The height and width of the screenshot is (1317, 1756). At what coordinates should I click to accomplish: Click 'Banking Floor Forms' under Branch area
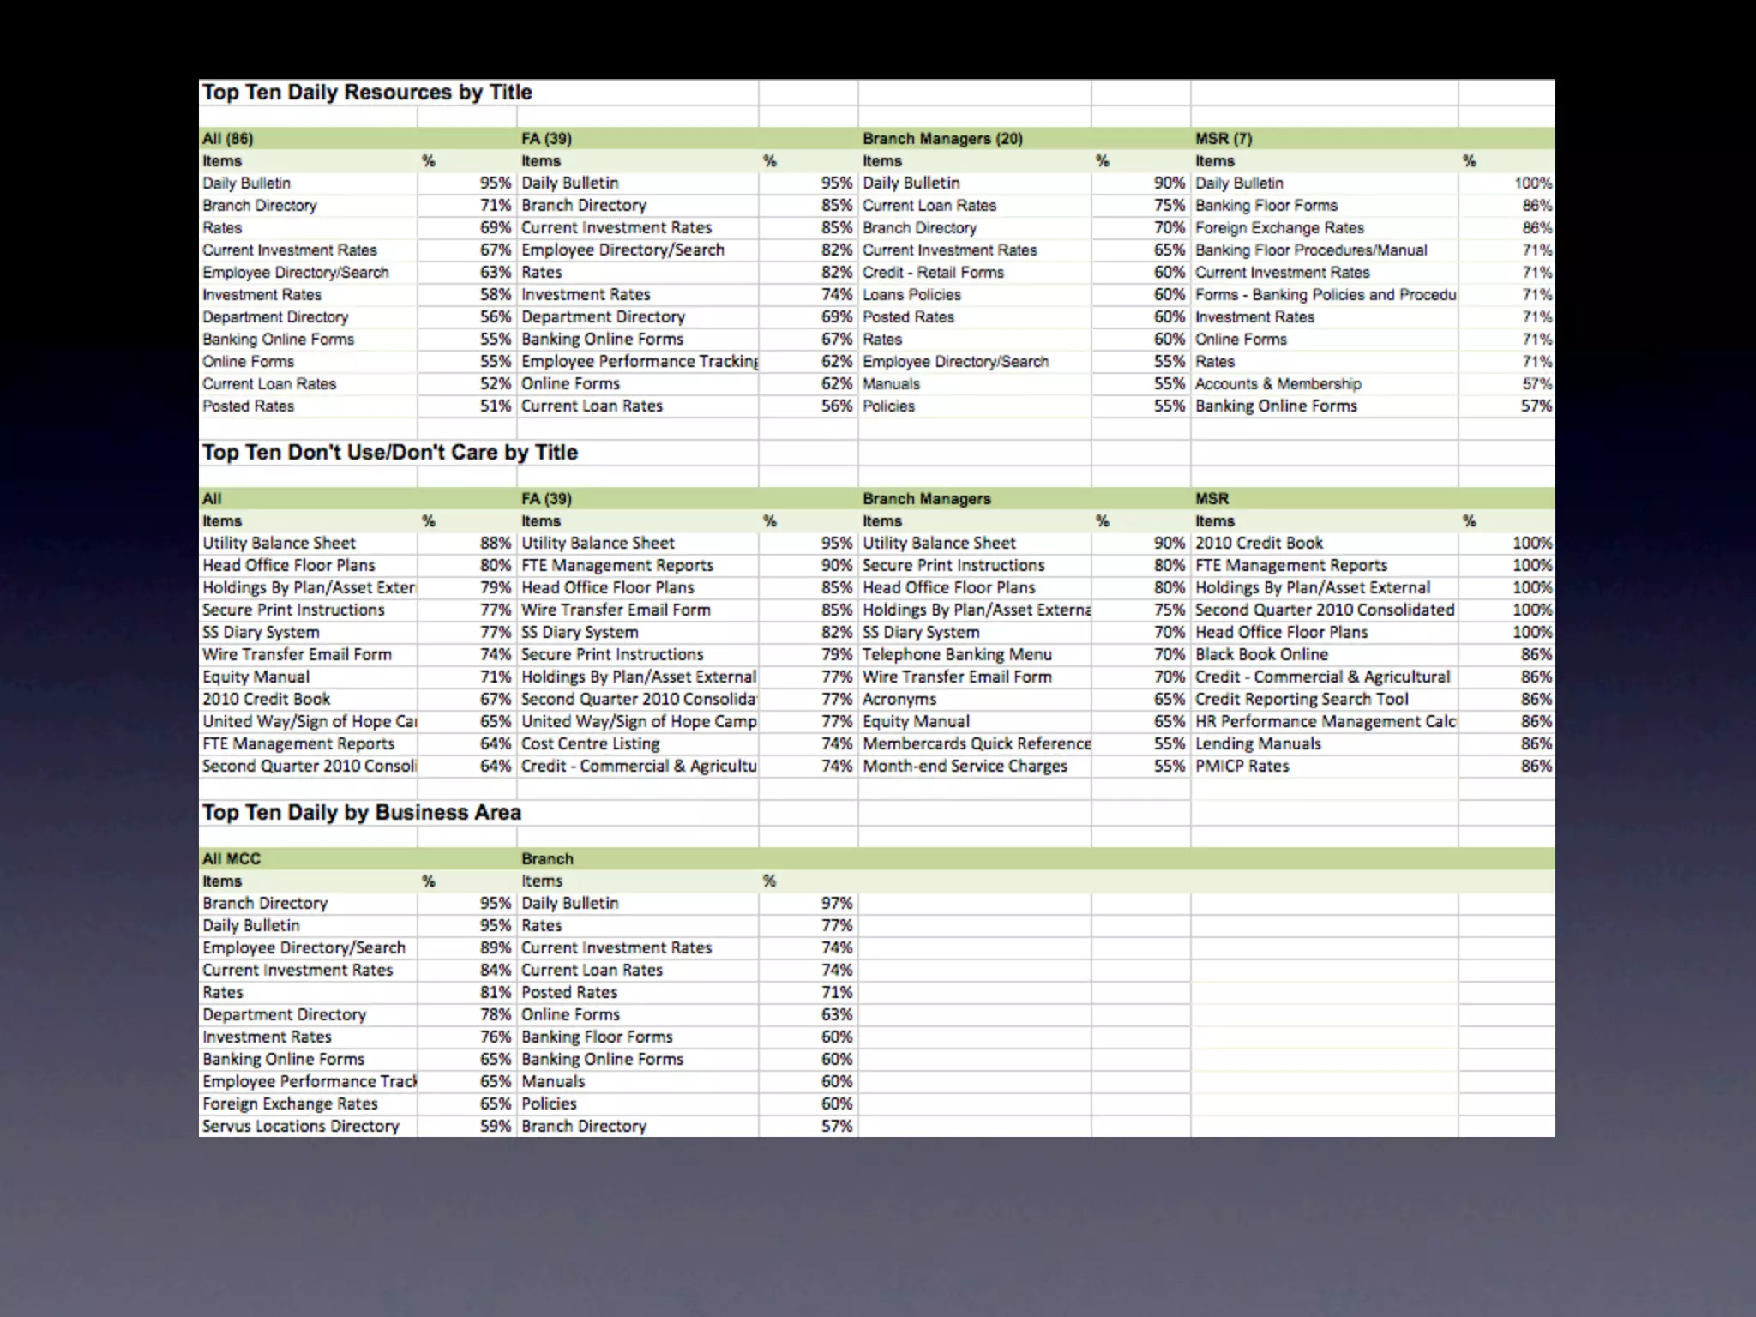(597, 1037)
